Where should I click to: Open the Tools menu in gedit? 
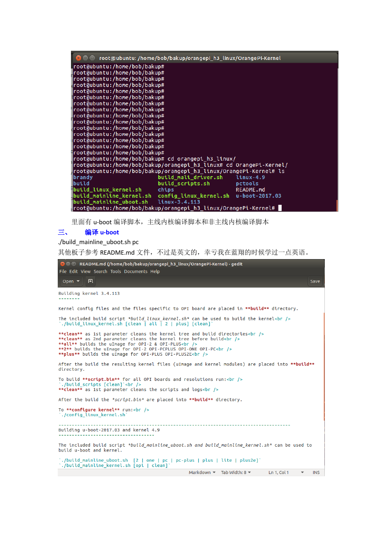tap(115, 271)
